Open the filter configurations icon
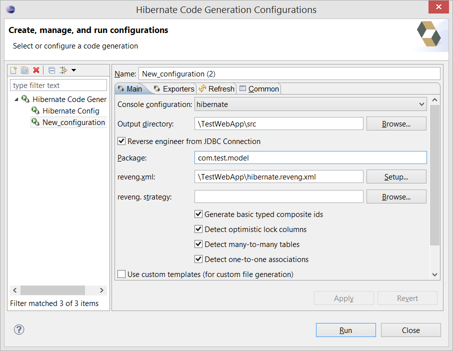The height and width of the screenshot is (351, 453). (63, 70)
